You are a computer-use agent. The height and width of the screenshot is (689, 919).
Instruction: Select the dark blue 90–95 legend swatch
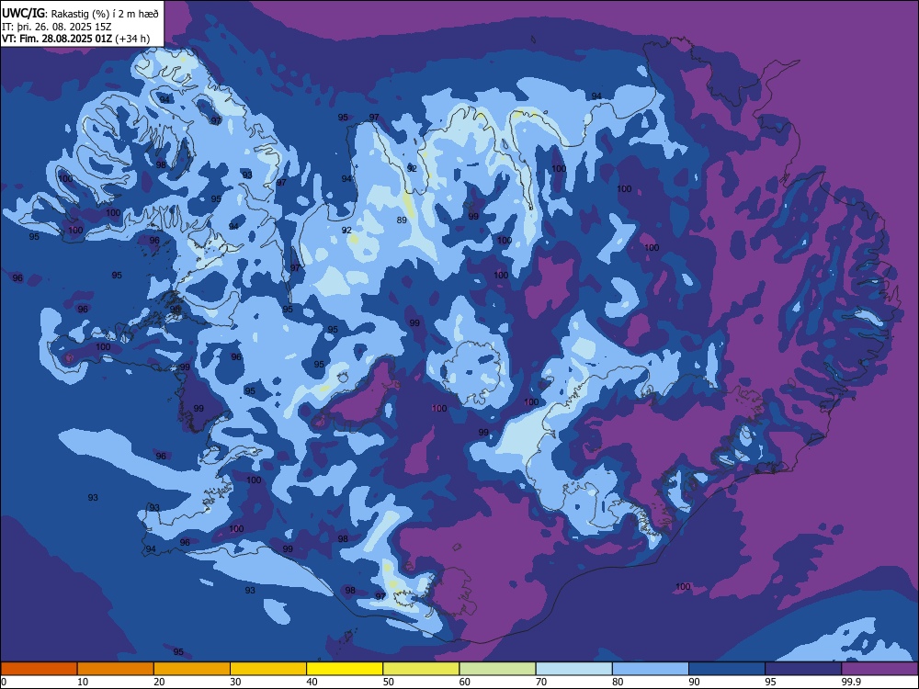727,669
